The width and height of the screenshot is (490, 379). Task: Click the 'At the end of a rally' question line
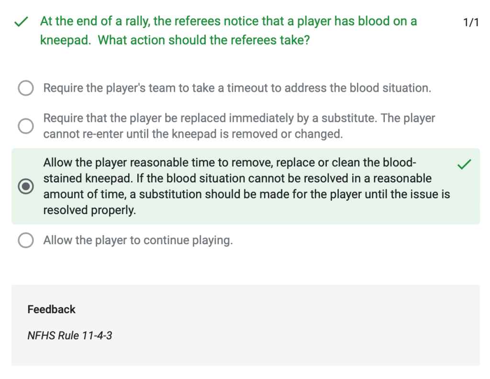[x=228, y=22]
